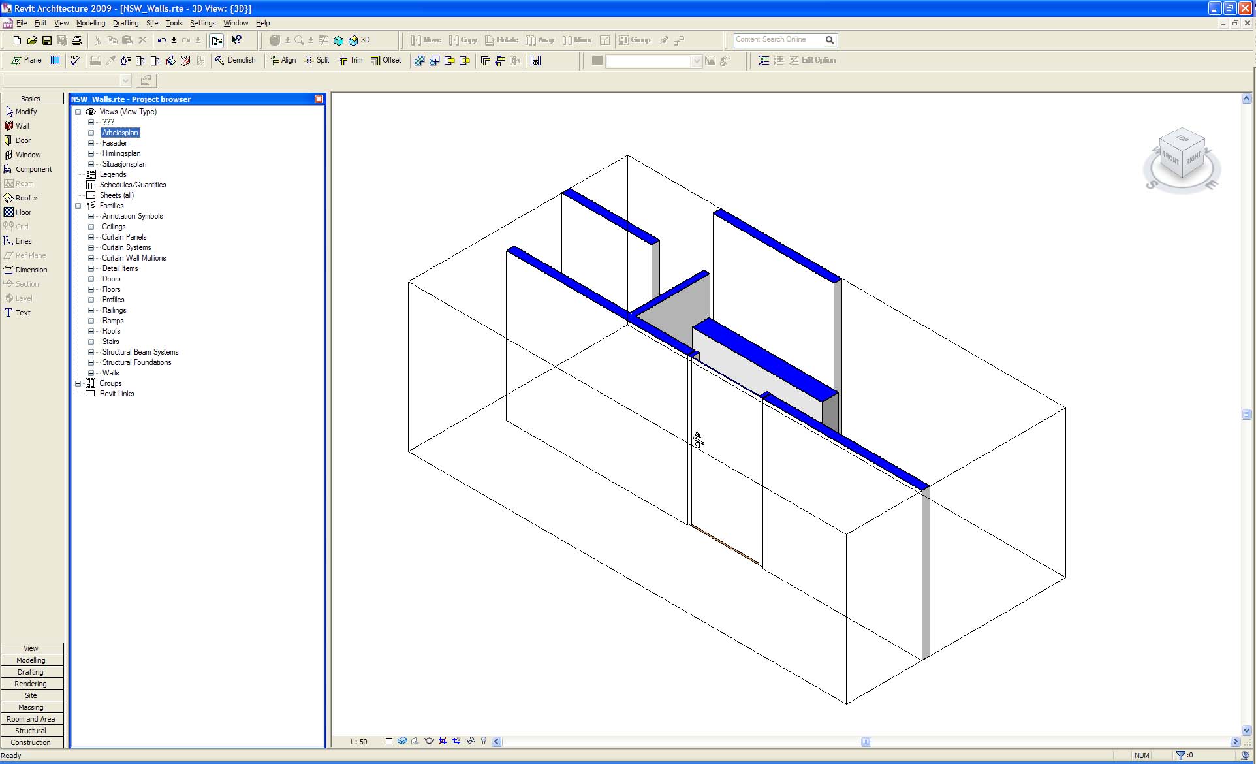This screenshot has width=1256, height=764.
Task: Collapse the Families tree node
Action: point(78,206)
